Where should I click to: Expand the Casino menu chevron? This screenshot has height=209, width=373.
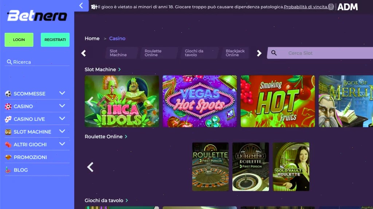click(x=62, y=106)
